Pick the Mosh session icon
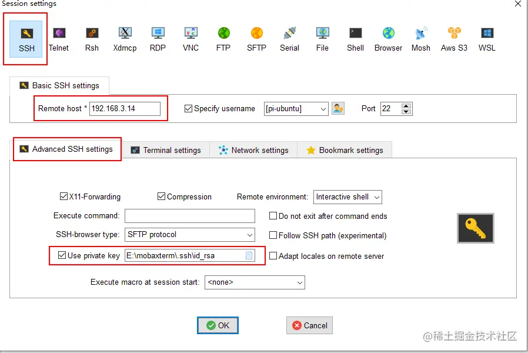 pos(421,39)
